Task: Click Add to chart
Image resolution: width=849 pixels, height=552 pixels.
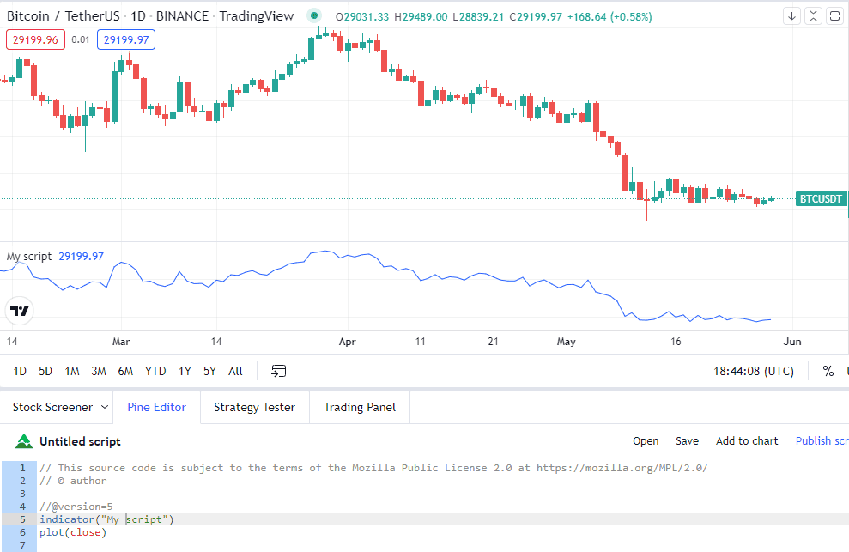Action: [747, 441]
